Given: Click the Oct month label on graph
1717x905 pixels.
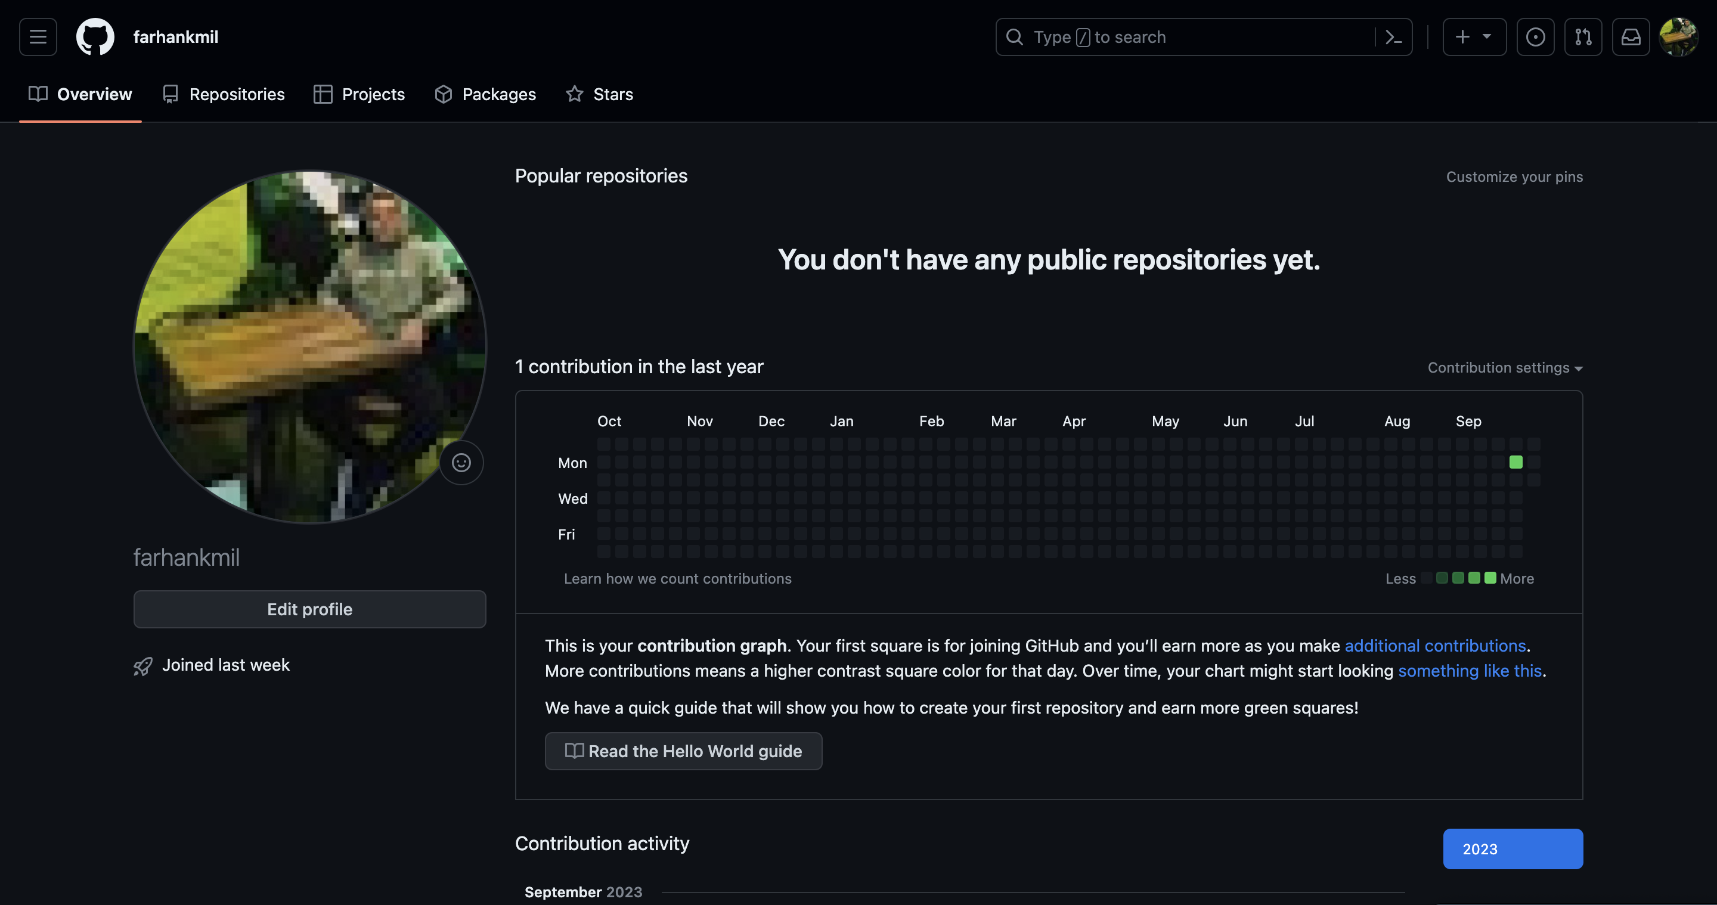Looking at the screenshot, I should pyautogui.click(x=609, y=421).
